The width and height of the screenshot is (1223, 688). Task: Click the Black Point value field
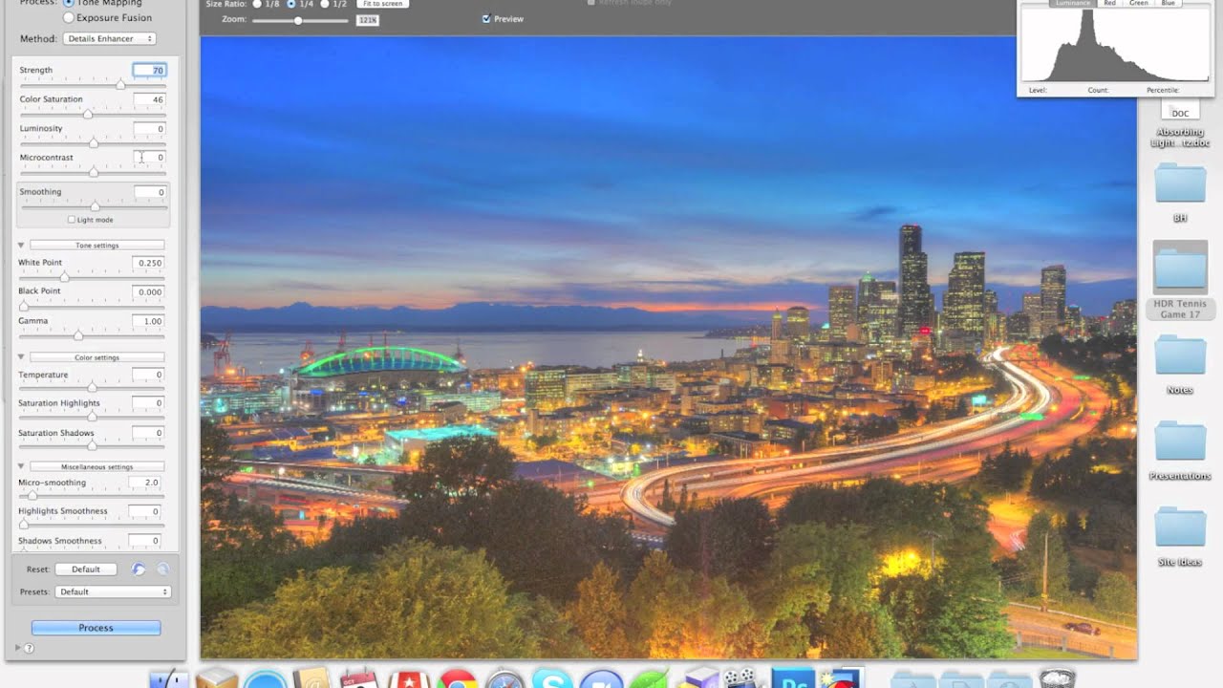tap(147, 291)
